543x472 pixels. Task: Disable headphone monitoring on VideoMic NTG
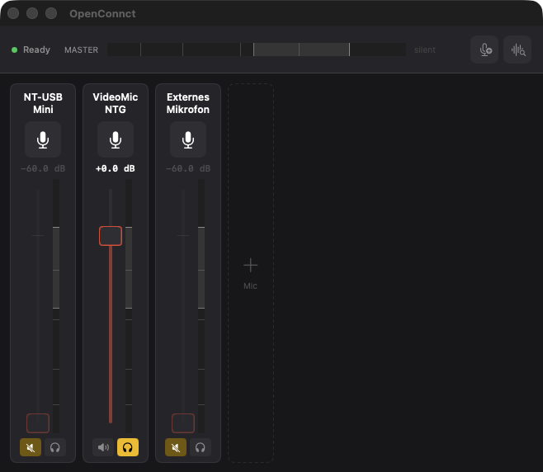click(128, 447)
